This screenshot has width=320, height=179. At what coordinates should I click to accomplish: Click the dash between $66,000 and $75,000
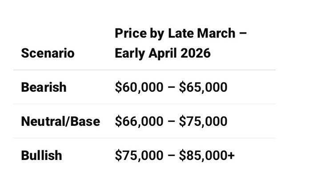click(x=171, y=121)
